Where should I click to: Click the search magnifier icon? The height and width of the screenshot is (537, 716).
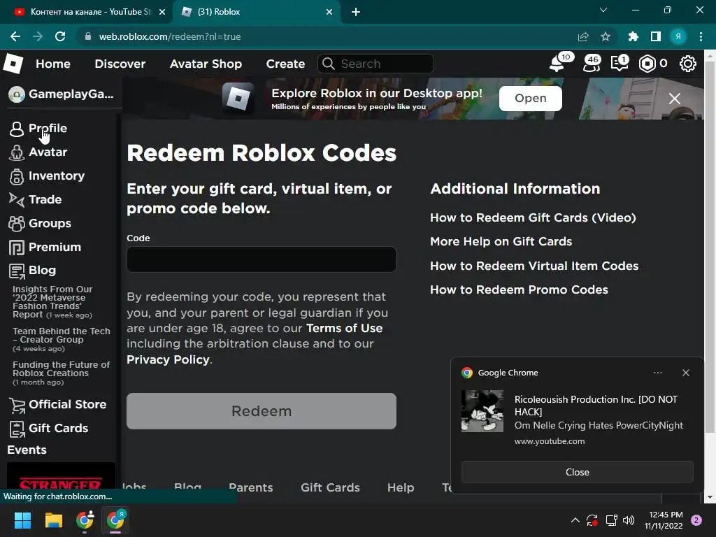[329, 64]
